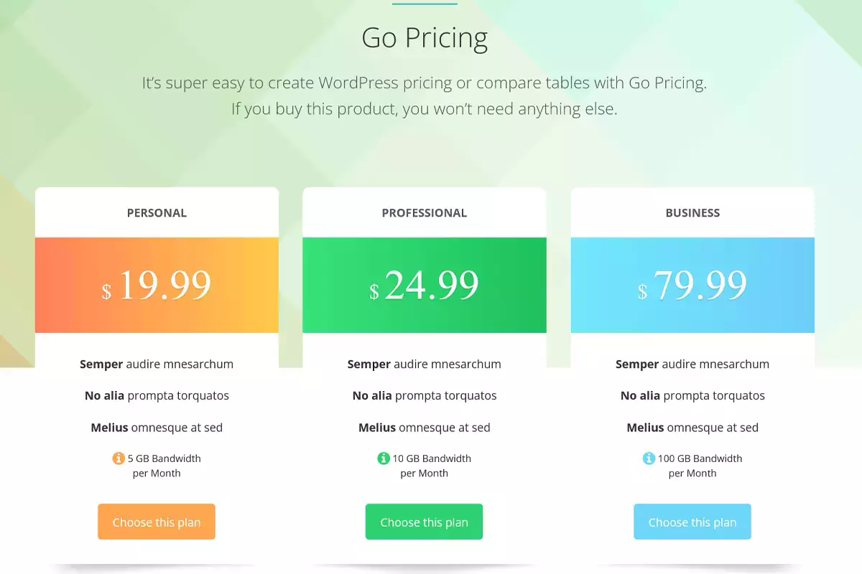Select the BUSINESS plan header
The width and height of the screenshot is (862, 574).
pyautogui.click(x=692, y=213)
